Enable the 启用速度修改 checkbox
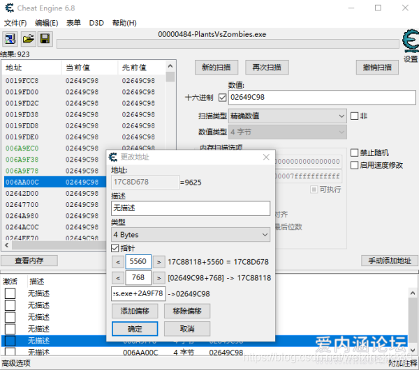Viewport: 419px width, 370px height. pos(354,165)
